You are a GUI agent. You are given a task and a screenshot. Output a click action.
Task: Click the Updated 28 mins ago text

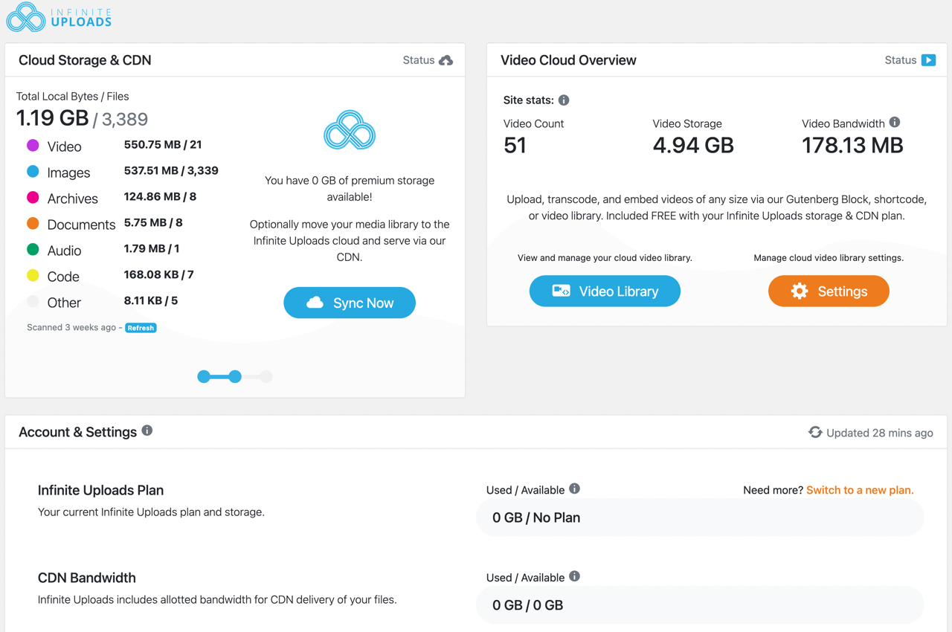[x=880, y=433]
